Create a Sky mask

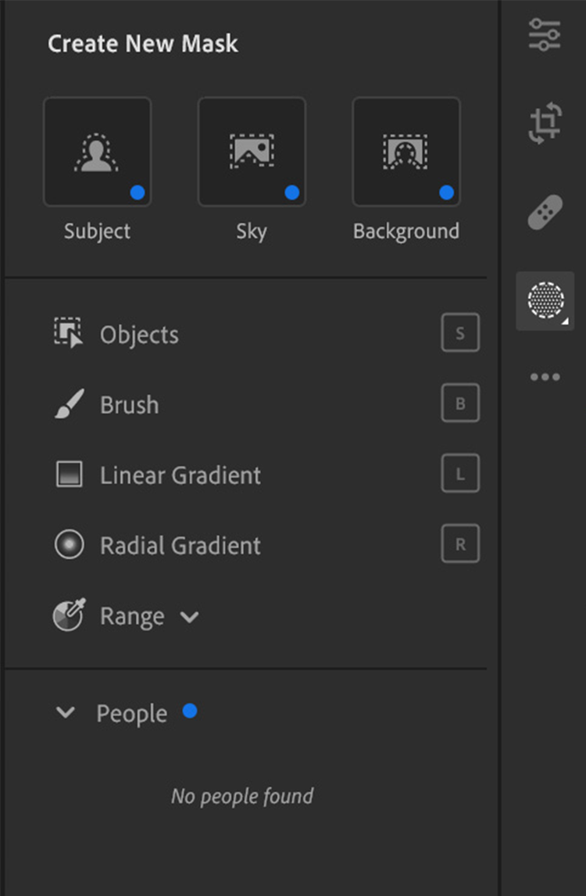[x=252, y=152]
